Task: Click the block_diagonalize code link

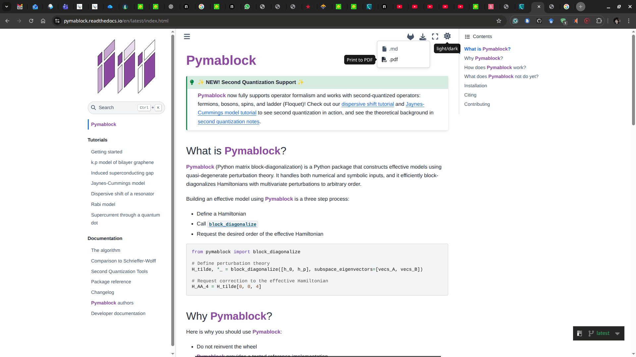Action: pyautogui.click(x=233, y=224)
